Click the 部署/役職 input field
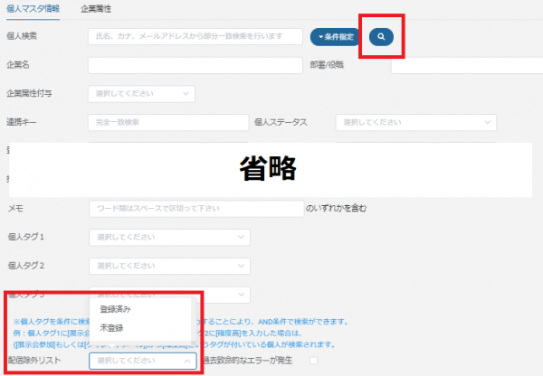Image resolution: width=543 pixels, height=376 pixels. [467, 65]
